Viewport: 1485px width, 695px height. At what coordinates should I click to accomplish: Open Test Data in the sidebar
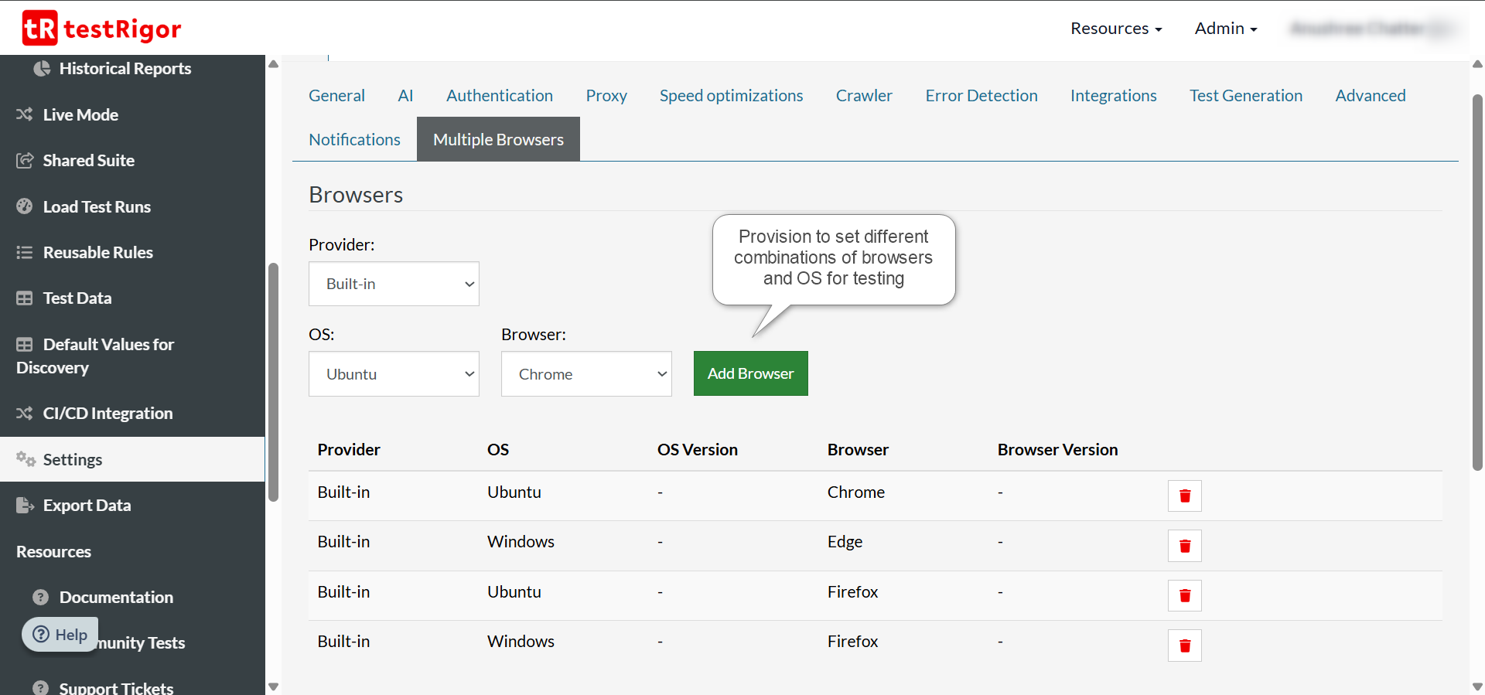[x=77, y=298]
